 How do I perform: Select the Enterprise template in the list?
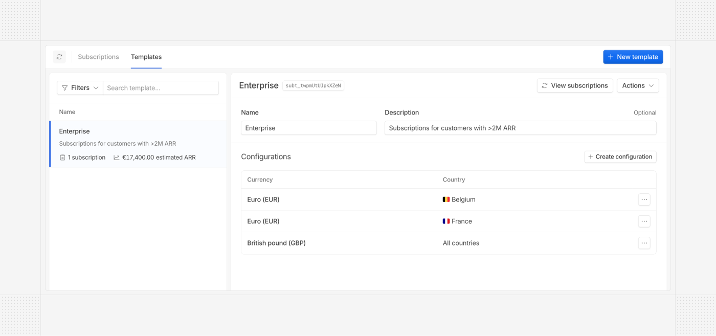pyautogui.click(x=138, y=144)
